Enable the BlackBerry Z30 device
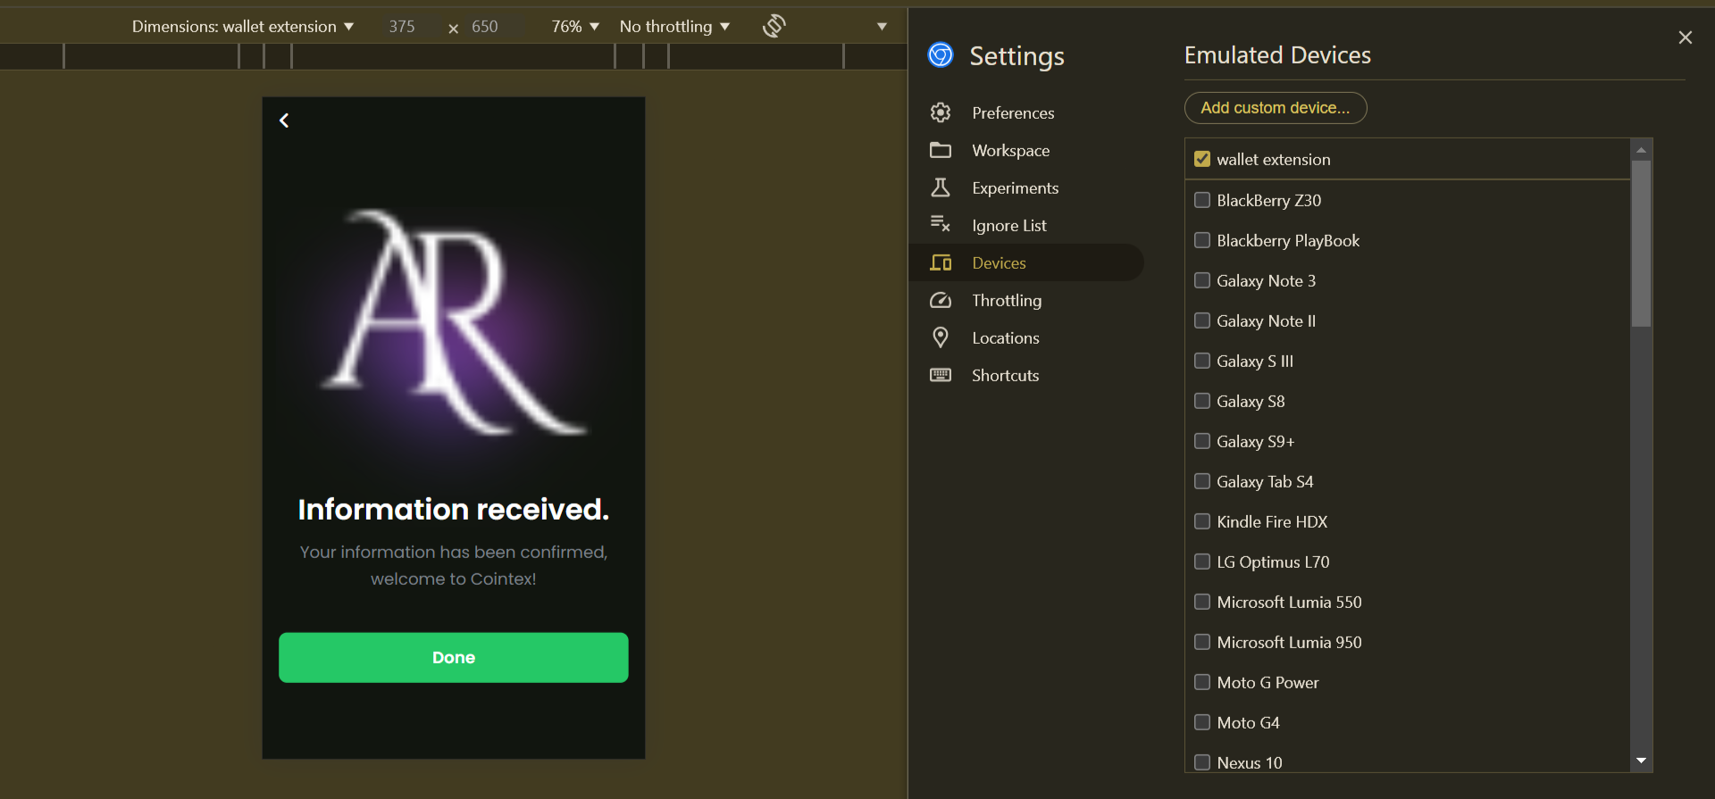Image resolution: width=1715 pixels, height=799 pixels. point(1202,200)
